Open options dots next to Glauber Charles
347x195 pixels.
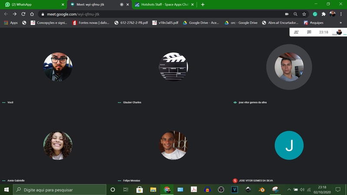click(x=120, y=103)
